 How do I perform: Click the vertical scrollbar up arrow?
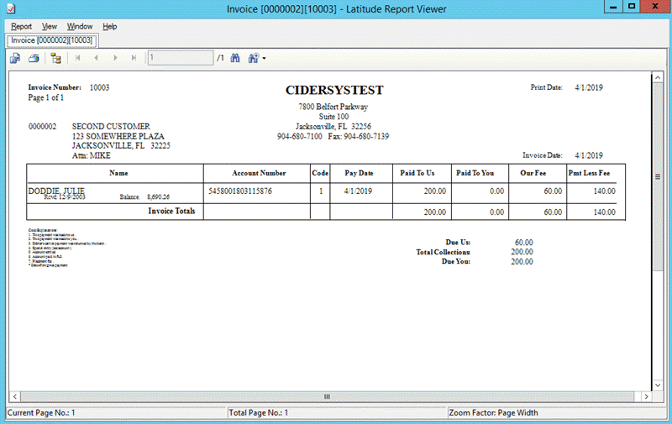pyautogui.click(x=659, y=78)
